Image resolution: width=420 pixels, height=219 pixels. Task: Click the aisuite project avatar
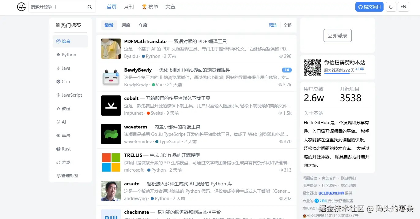pos(111,191)
